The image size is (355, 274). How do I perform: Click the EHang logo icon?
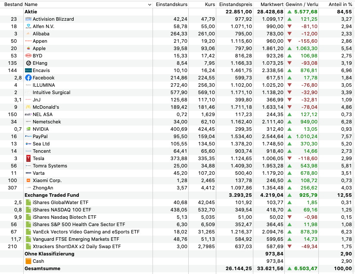point(28,63)
